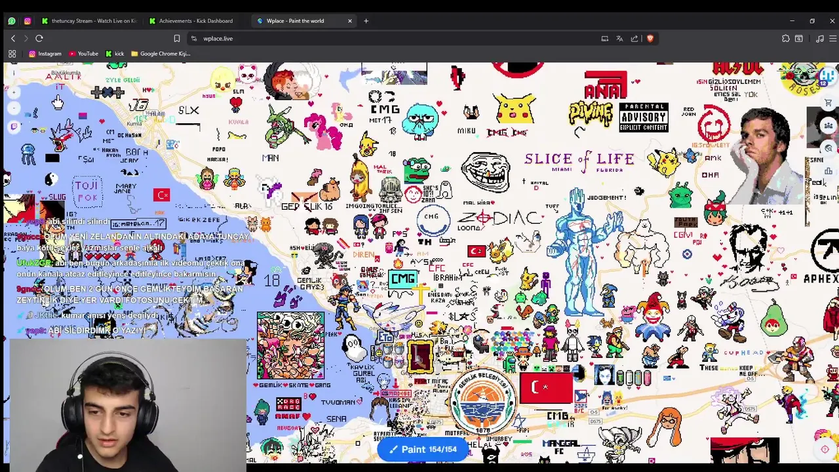This screenshot has width=839, height=472.
Task: Click the Gemlik Belediyesi emblem artwork
Action: 483,402
